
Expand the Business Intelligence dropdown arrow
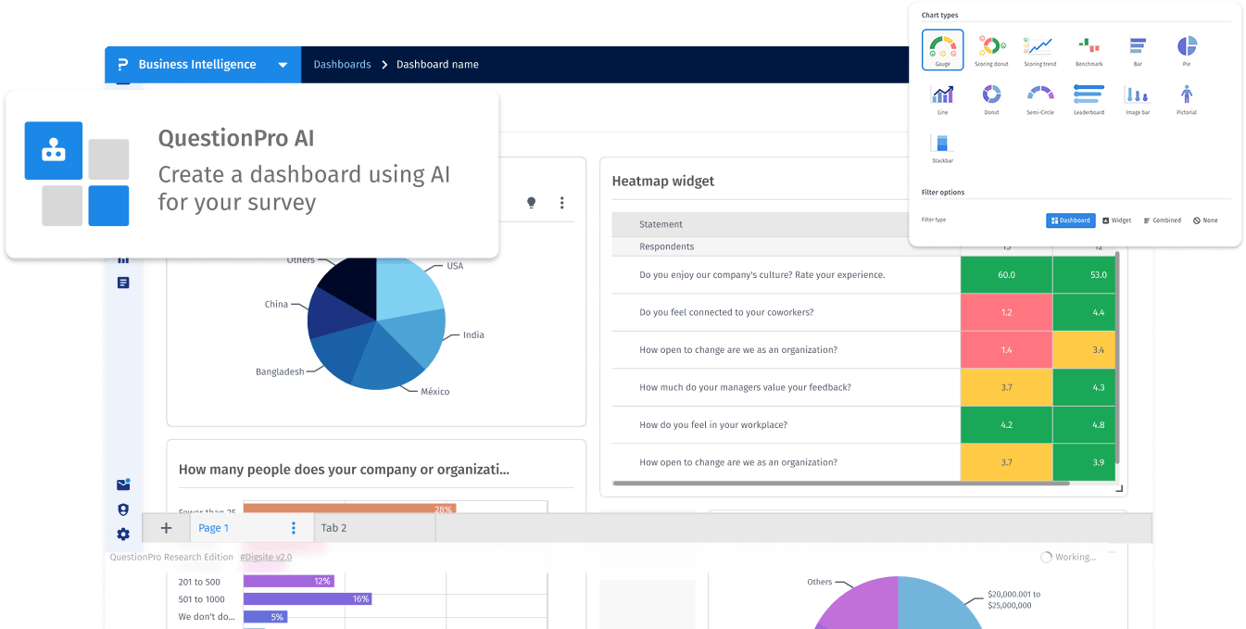(283, 65)
